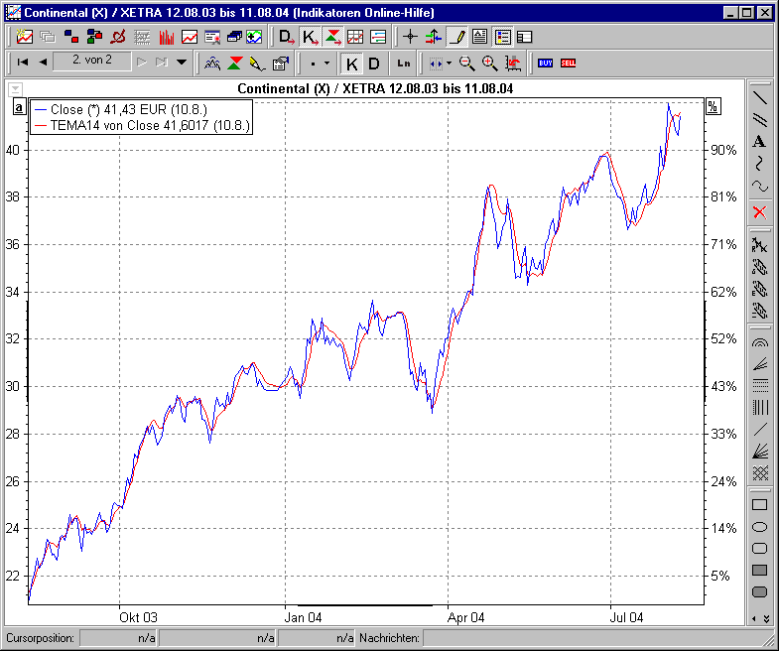The height and width of the screenshot is (651, 779).
Task: Select the text tool (A) in drawing toolbar
Action: click(x=759, y=141)
